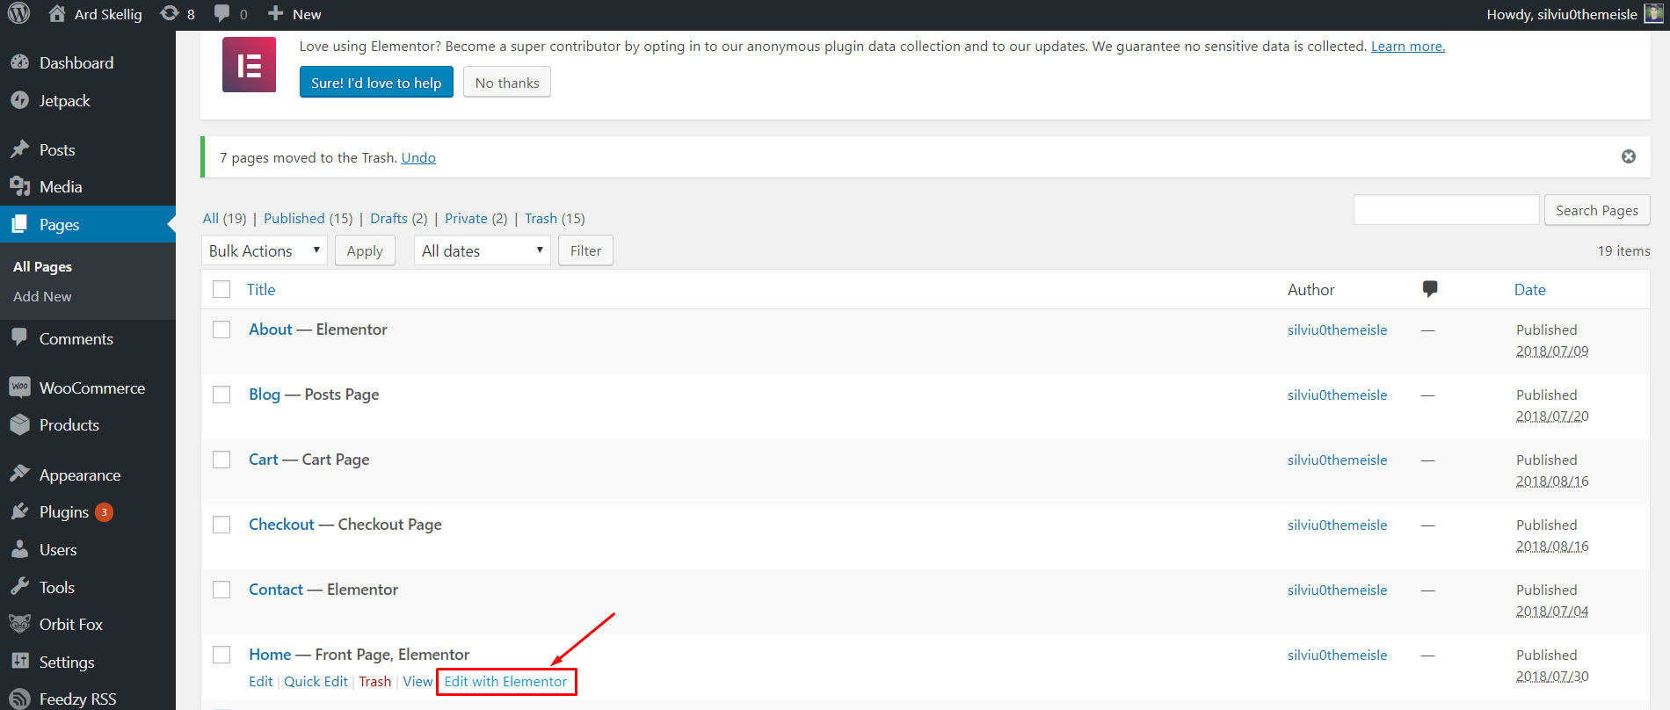
Task: Click the Filter button
Action: tap(585, 250)
